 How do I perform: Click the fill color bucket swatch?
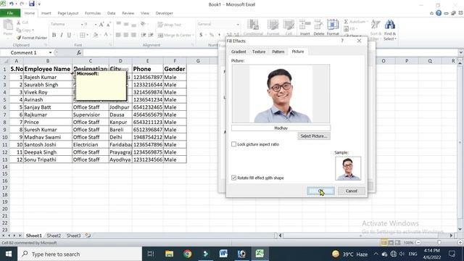95,35
